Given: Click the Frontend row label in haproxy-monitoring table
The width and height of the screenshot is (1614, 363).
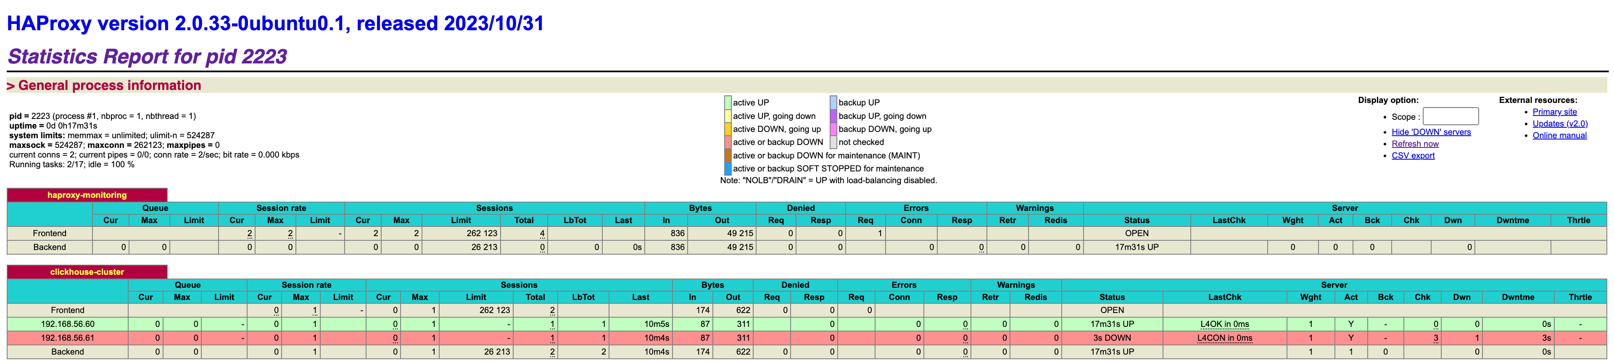Looking at the screenshot, I should pyautogui.click(x=50, y=234).
